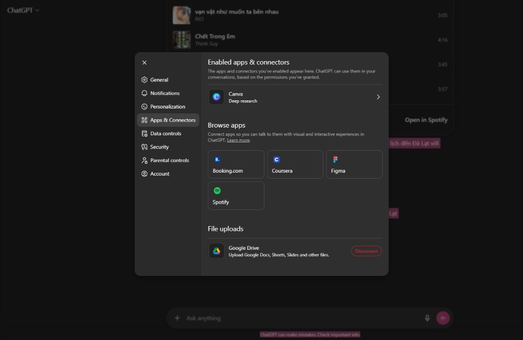
Task: Open Data controls settings
Action: 168,134
